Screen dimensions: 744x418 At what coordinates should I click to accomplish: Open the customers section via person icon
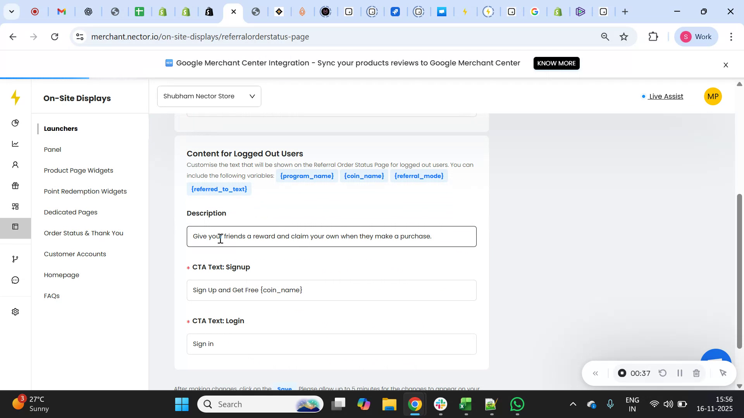(x=15, y=164)
